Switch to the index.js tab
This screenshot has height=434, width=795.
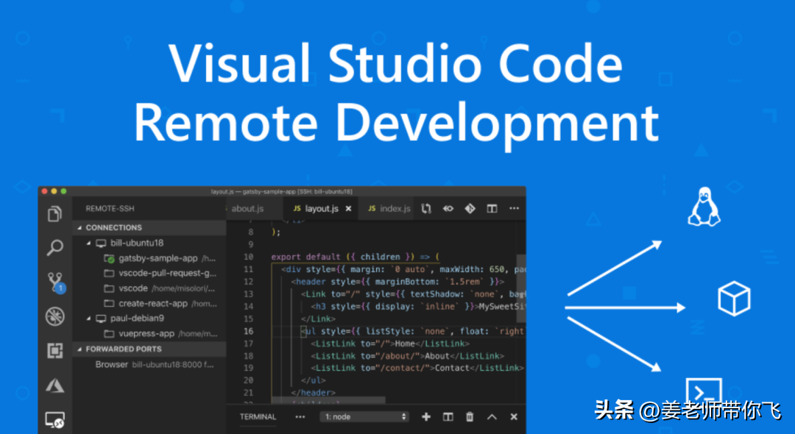tap(389, 209)
